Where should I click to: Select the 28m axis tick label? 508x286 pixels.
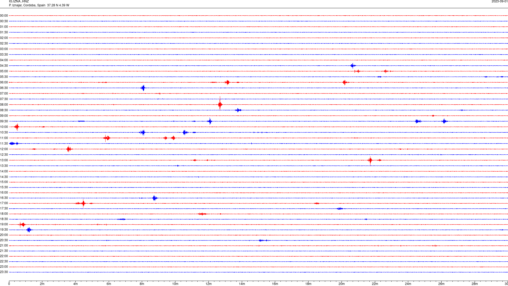[475, 284]
